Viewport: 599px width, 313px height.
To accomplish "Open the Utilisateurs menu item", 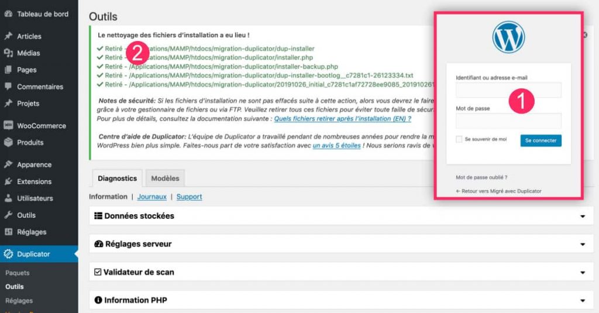I will tap(39, 198).
